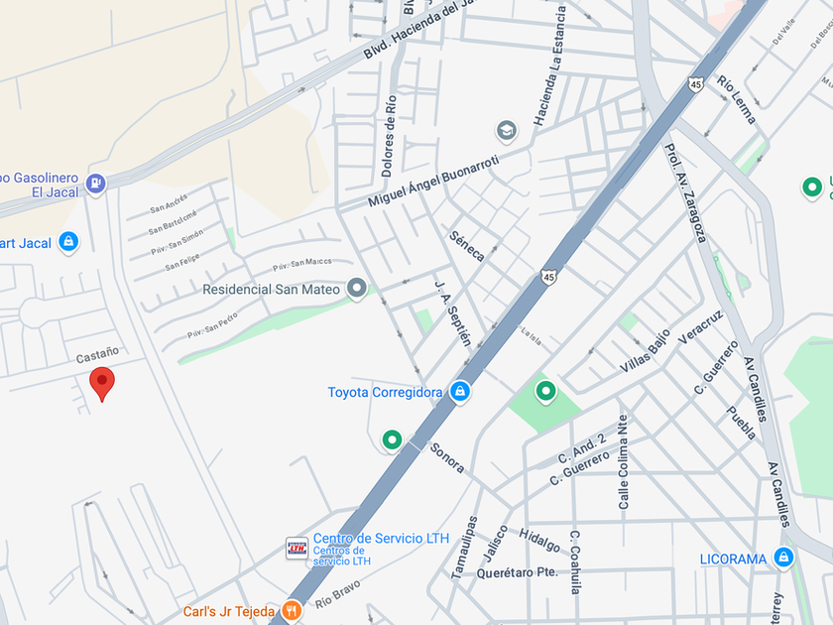Select green marker at right map edge
The height and width of the screenshot is (625, 833).
point(812,187)
